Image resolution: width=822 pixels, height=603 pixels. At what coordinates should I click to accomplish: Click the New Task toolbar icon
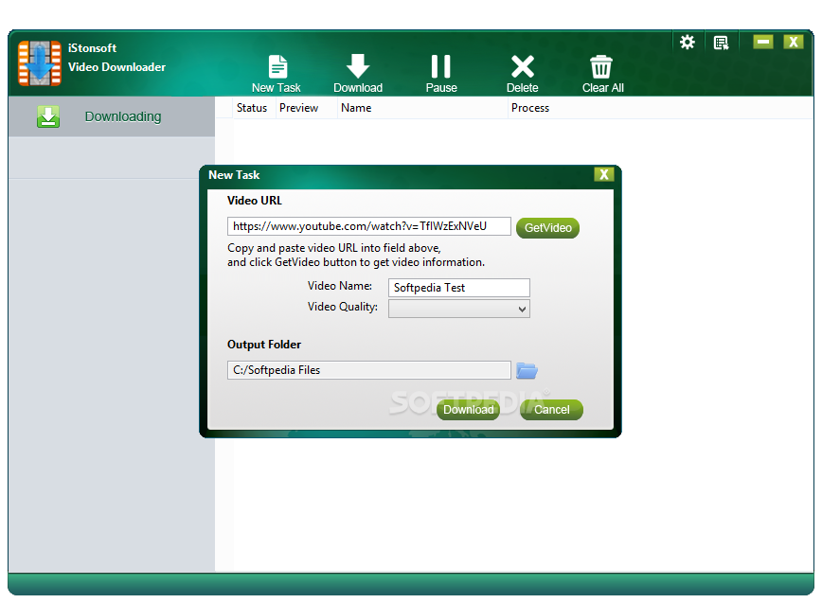pos(277,73)
